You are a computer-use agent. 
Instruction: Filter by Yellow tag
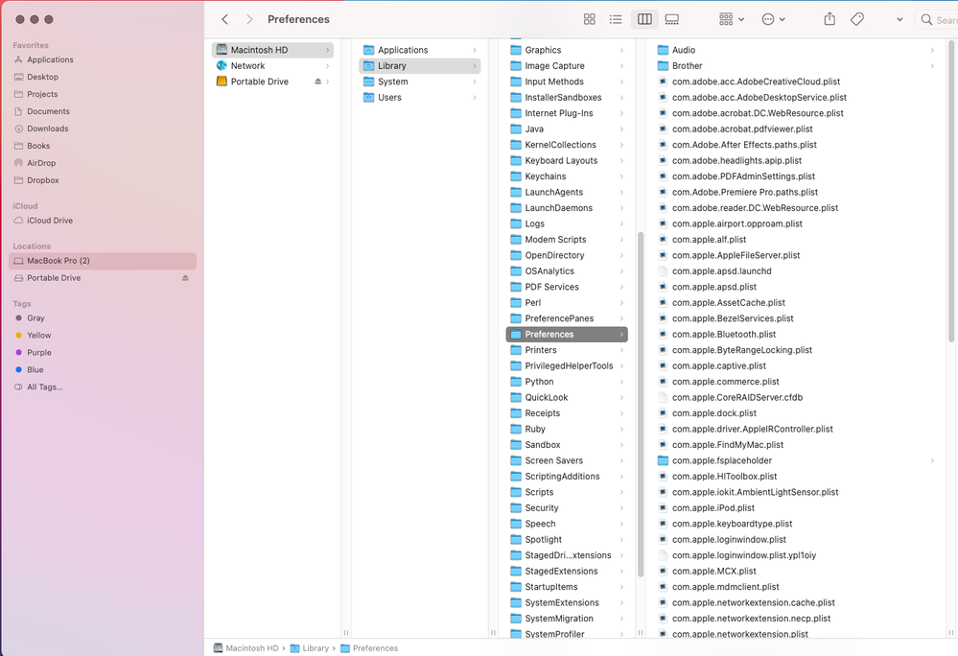click(38, 336)
